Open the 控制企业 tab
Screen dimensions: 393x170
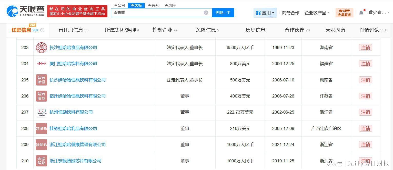pyautogui.click(x=165, y=30)
